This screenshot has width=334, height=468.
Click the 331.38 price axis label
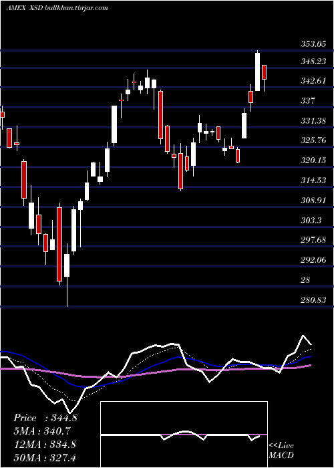pos(313,121)
